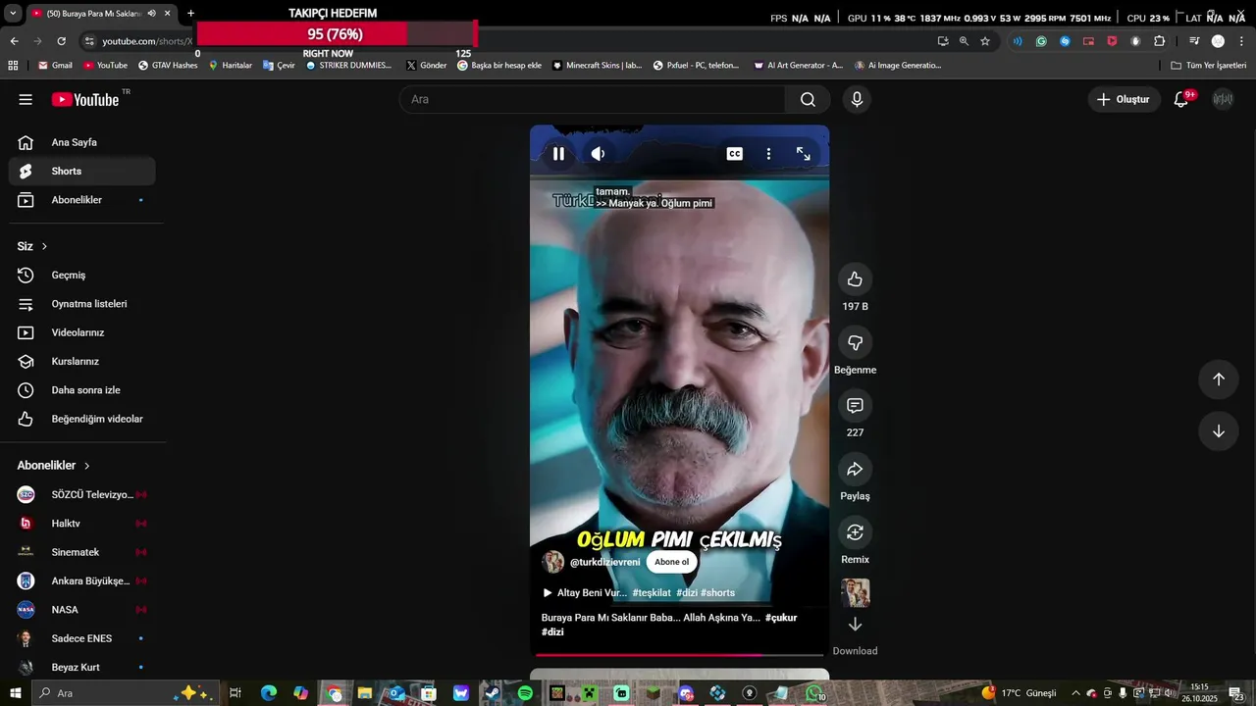Mute the Shorts video volume

(598, 154)
